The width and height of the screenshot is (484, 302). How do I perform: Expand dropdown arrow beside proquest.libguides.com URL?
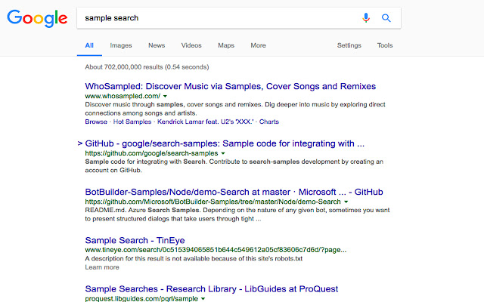tap(203, 299)
